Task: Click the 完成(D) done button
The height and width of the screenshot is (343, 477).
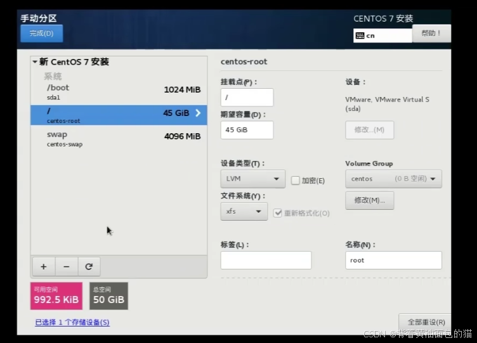Action: 42,33
